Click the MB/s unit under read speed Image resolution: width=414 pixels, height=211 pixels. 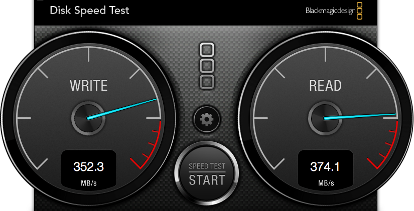pyautogui.click(x=326, y=183)
